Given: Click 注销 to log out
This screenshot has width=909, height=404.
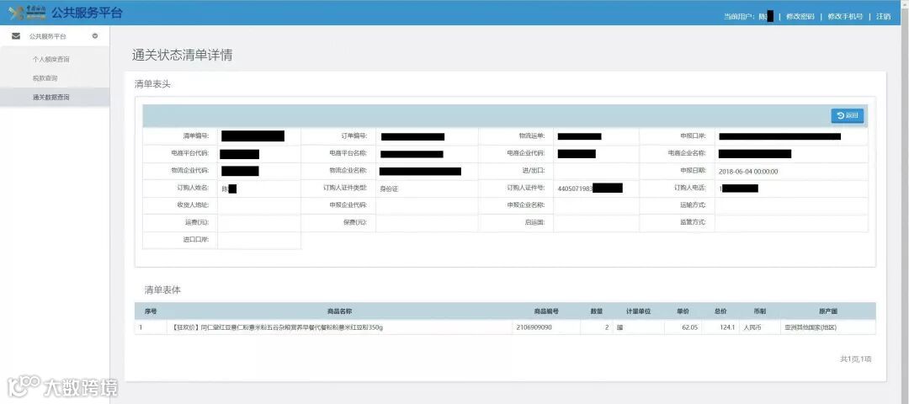Looking at the screenshot, I should [x=884, y=16].
